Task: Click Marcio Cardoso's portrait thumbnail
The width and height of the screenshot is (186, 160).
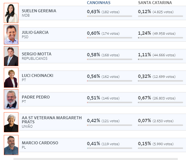Action: [11, 145]
